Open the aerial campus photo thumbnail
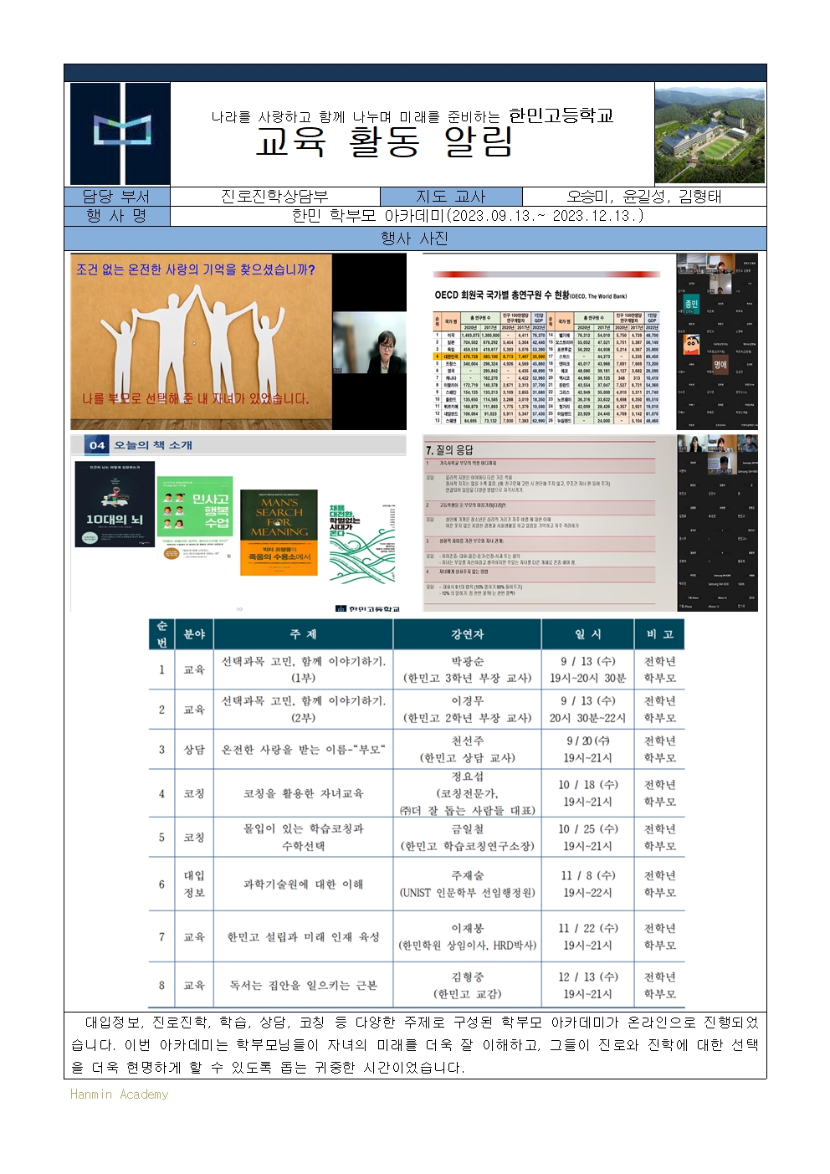830x1174 pixels. [x=710, y=134]
